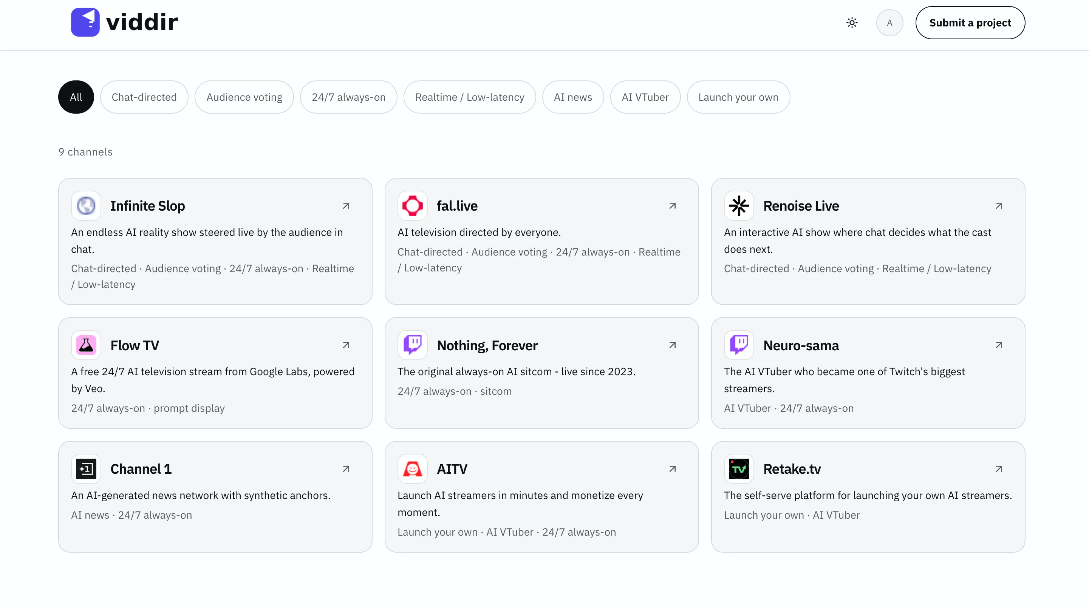
Task: Select the All filter
Action: tap(76, 97)
